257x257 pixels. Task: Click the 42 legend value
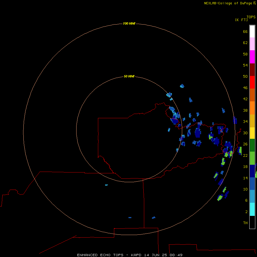coord(245,99)
